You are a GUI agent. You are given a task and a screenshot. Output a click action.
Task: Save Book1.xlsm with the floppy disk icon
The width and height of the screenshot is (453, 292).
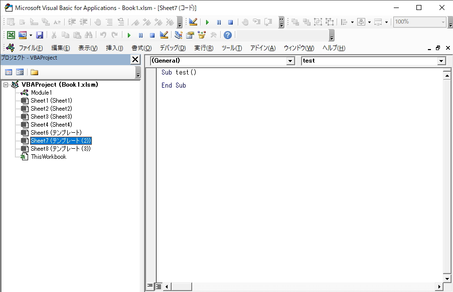(40, 35)
